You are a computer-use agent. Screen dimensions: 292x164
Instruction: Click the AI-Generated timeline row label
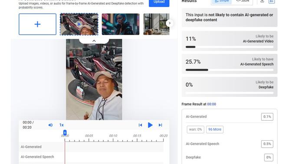pos(31,147)
